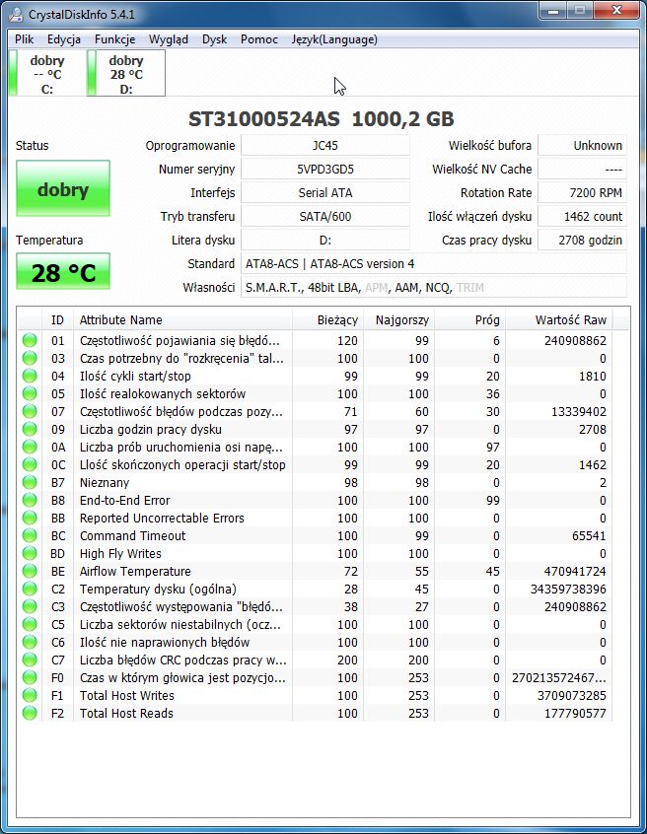Click green status circle for High Fly Writes

pyautogui.click(x=30, y=554)
